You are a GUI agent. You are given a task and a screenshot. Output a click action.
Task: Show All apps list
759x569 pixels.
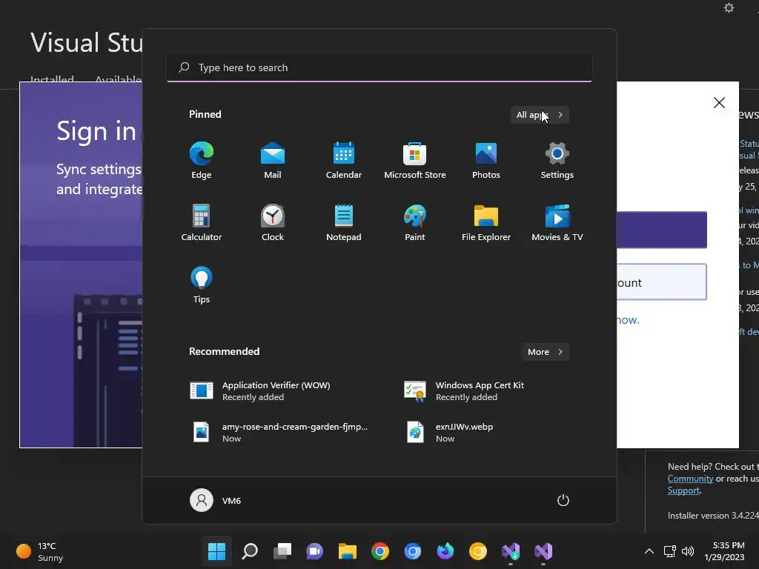[540, 115]
